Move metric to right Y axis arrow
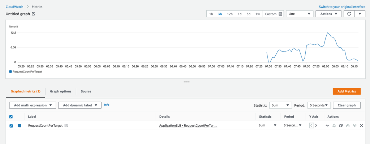The width and height of the screenshot is (370, 144). (x=316, y=126)
